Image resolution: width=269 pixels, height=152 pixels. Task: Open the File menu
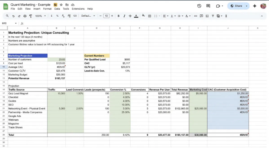[x=13, y=9]
